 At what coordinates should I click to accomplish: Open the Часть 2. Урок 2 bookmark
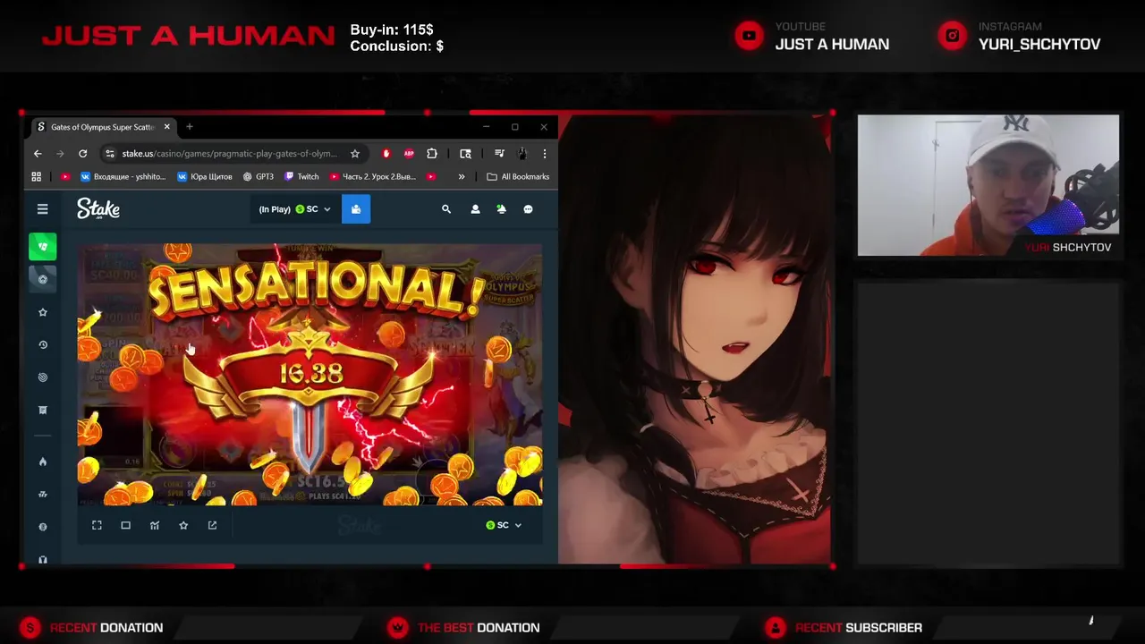[373, 177]
